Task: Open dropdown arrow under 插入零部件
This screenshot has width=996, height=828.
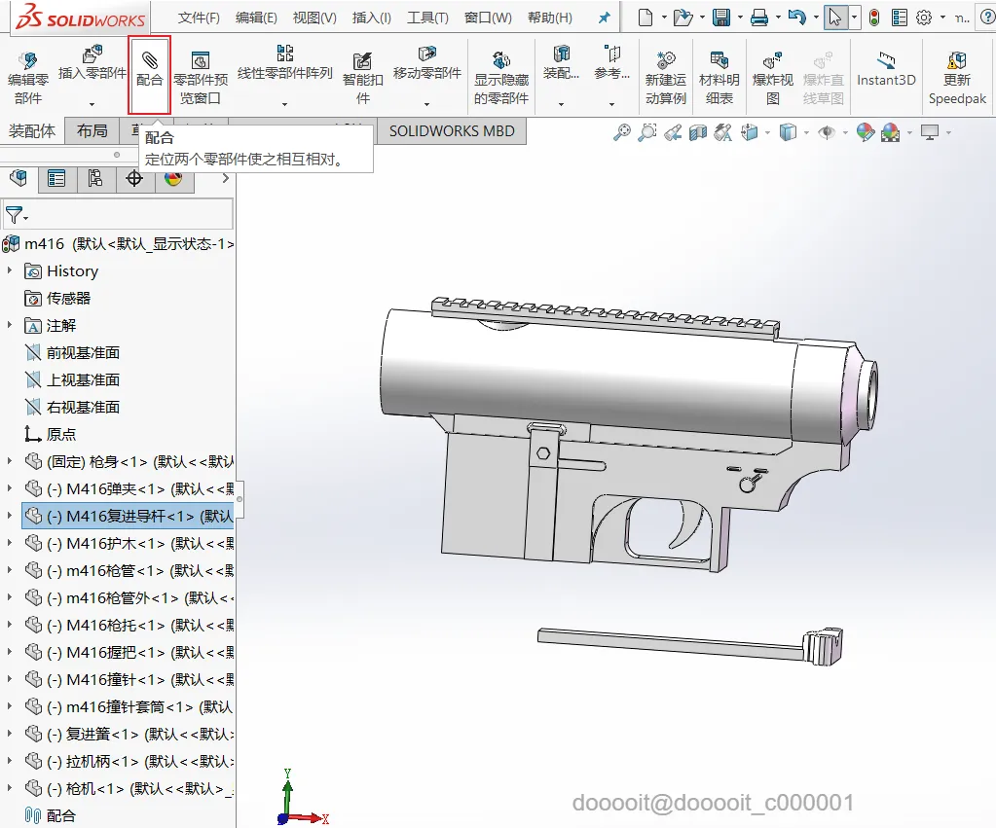Action: click(92, 103)
